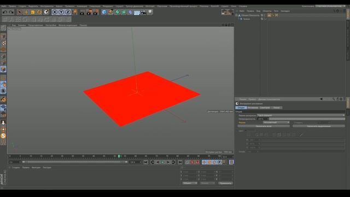
Task: Click the green playhead marker on timeline
Action: click(x=119, y=156)
